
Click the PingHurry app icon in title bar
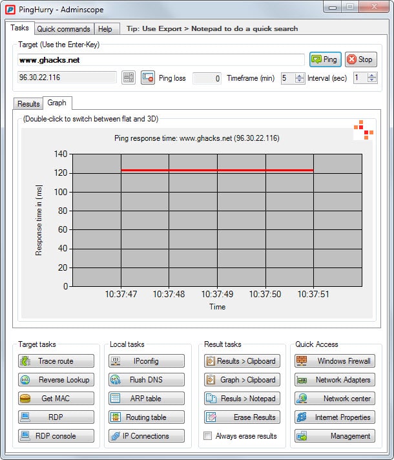pos(10,10)
